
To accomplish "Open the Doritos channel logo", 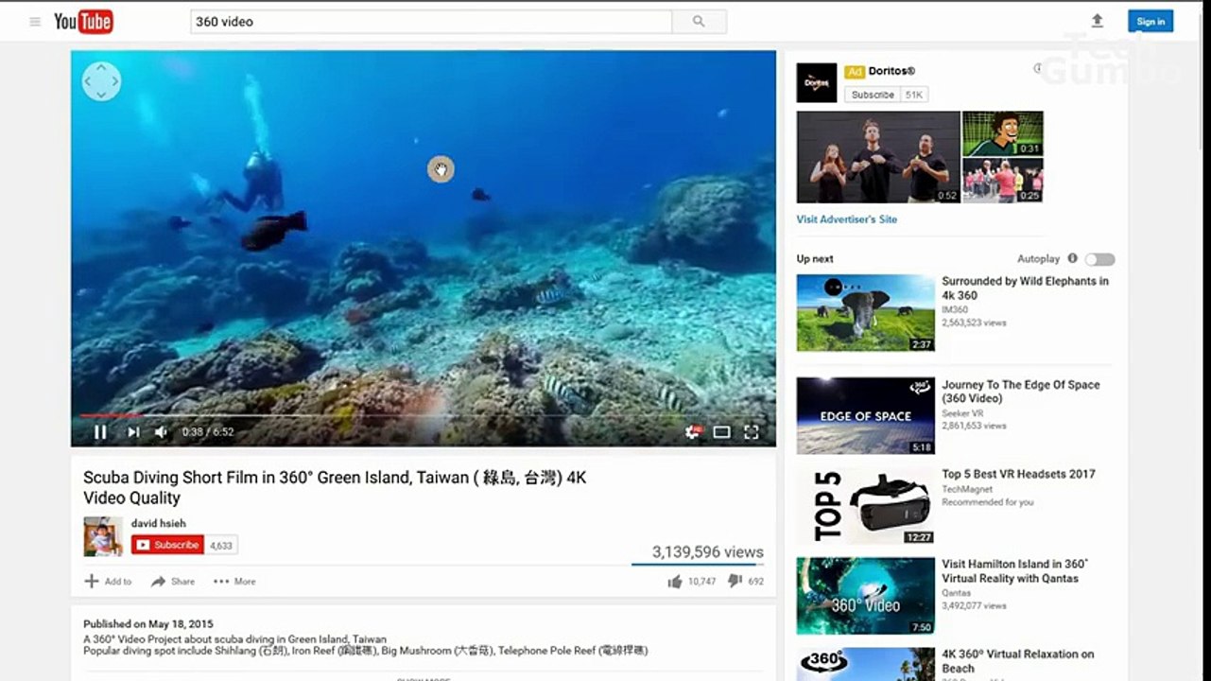I will 817,83.
